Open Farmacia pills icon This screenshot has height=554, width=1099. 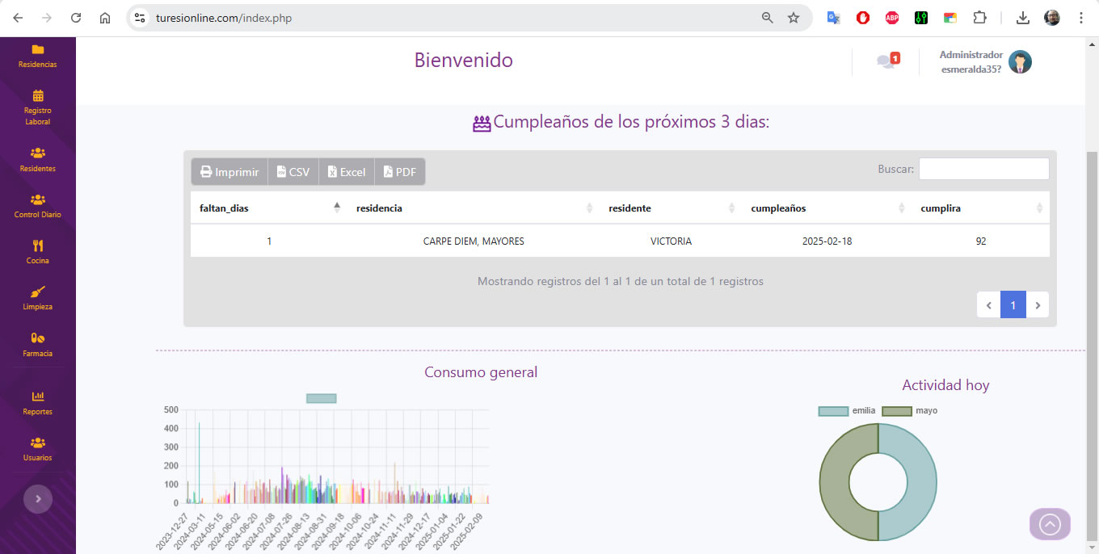pos(38,338)
